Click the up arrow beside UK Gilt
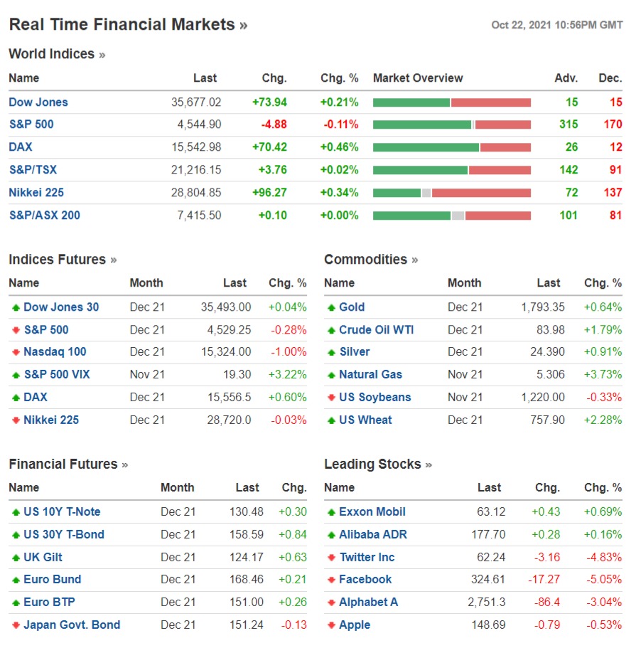Screen dimensions: 631x658 (x=16, y=558)
